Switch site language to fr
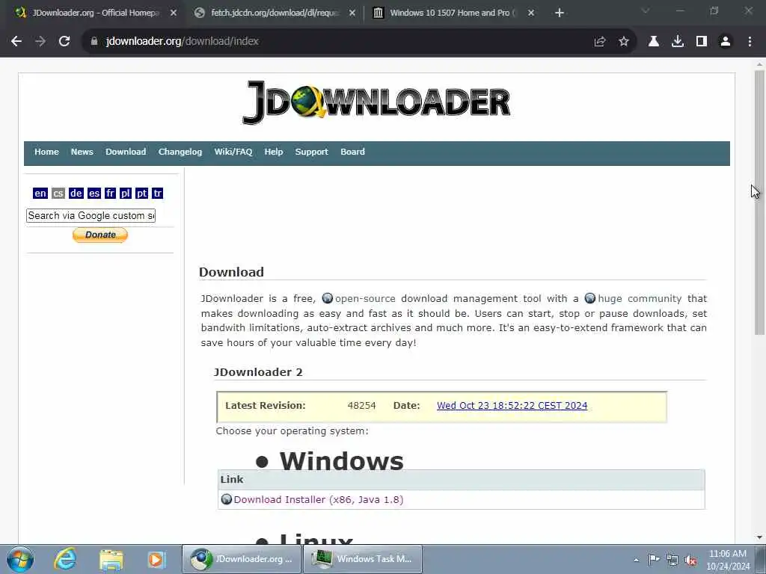 (x=110, y=194)
